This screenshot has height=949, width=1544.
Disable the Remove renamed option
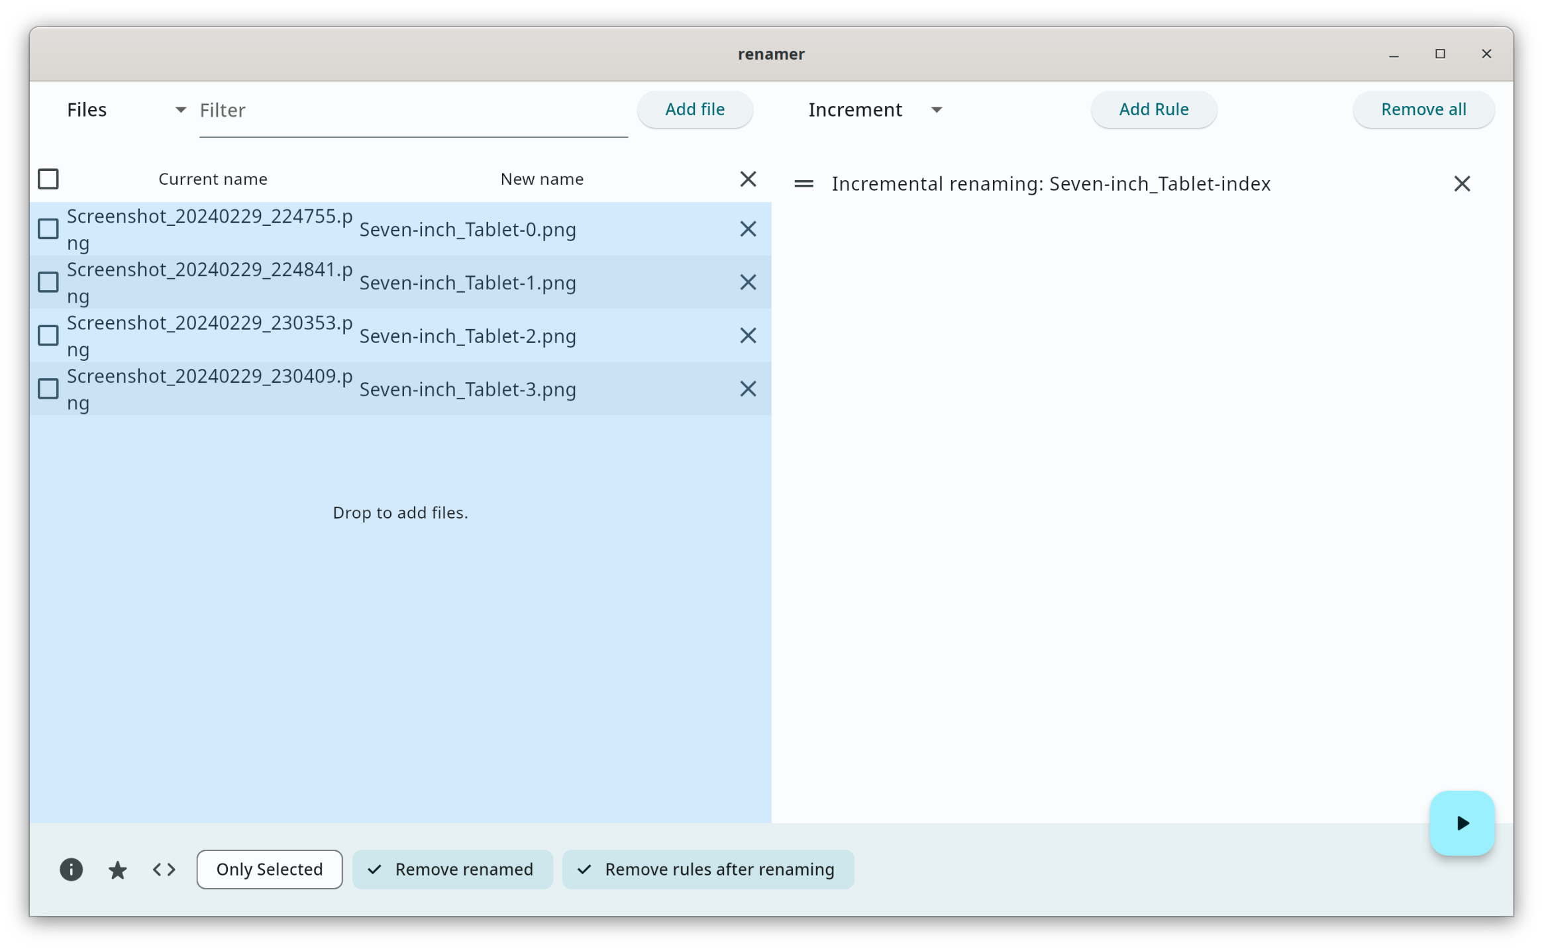pyautogui.click(x=452, y=869)
